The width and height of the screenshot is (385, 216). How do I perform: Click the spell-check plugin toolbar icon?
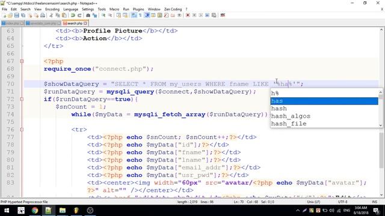click(223, 16)
